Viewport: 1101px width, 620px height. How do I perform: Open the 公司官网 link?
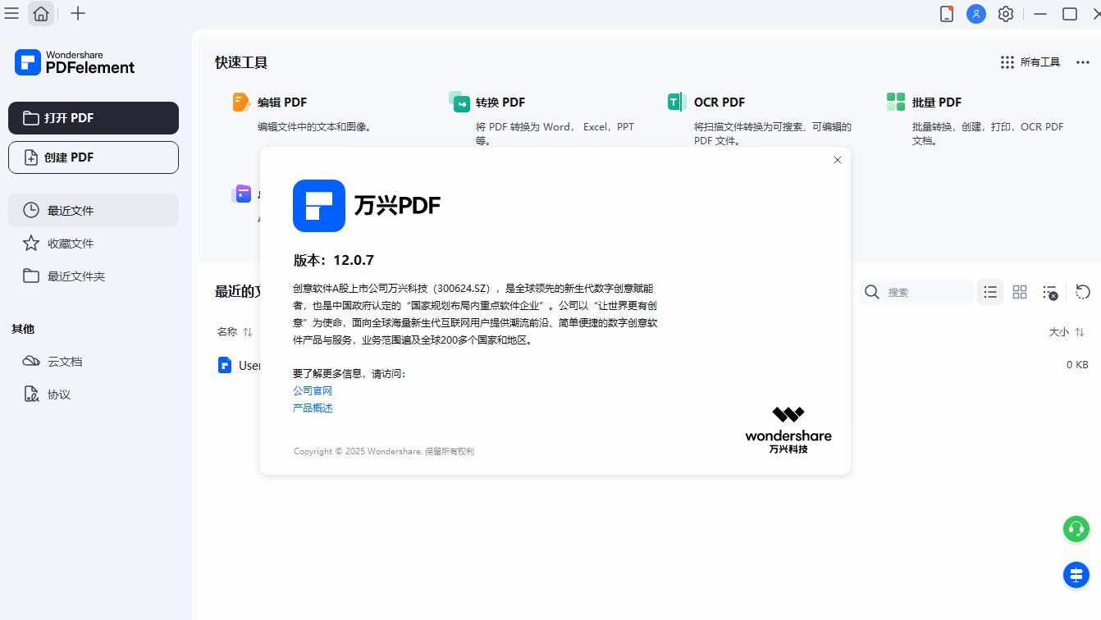point(313,391)
